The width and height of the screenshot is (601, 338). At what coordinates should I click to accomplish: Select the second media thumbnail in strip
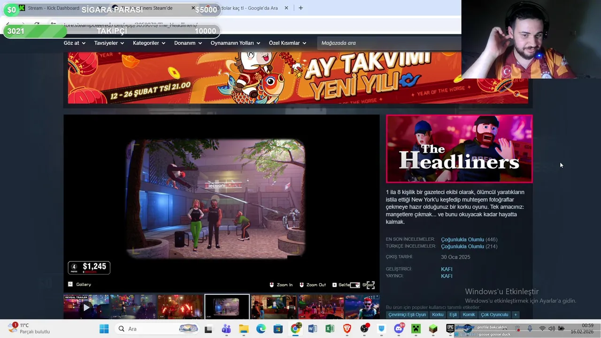133,307
